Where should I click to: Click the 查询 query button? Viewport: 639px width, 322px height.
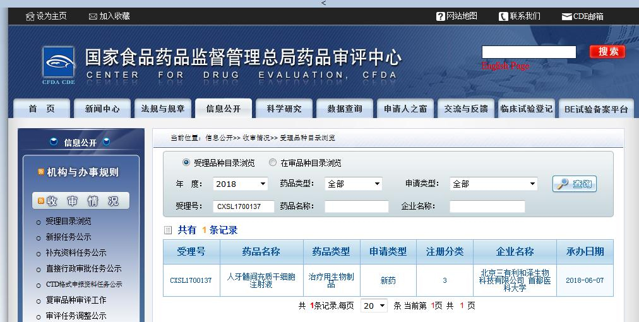575,184
